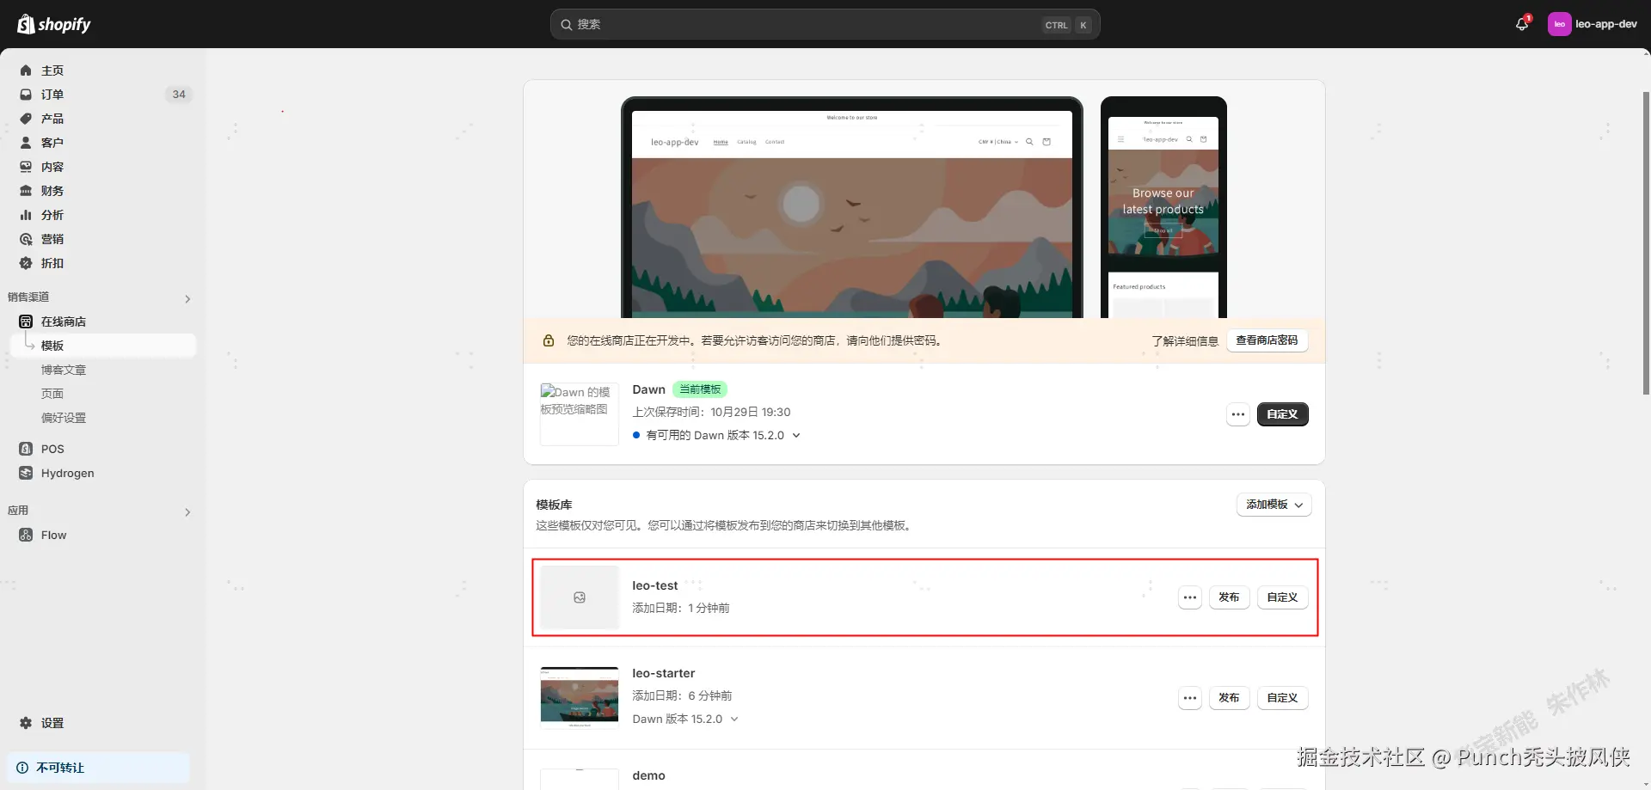Click the POS icon in the sidebar
Screen dimensions: 1651x790
pos(26,449)
